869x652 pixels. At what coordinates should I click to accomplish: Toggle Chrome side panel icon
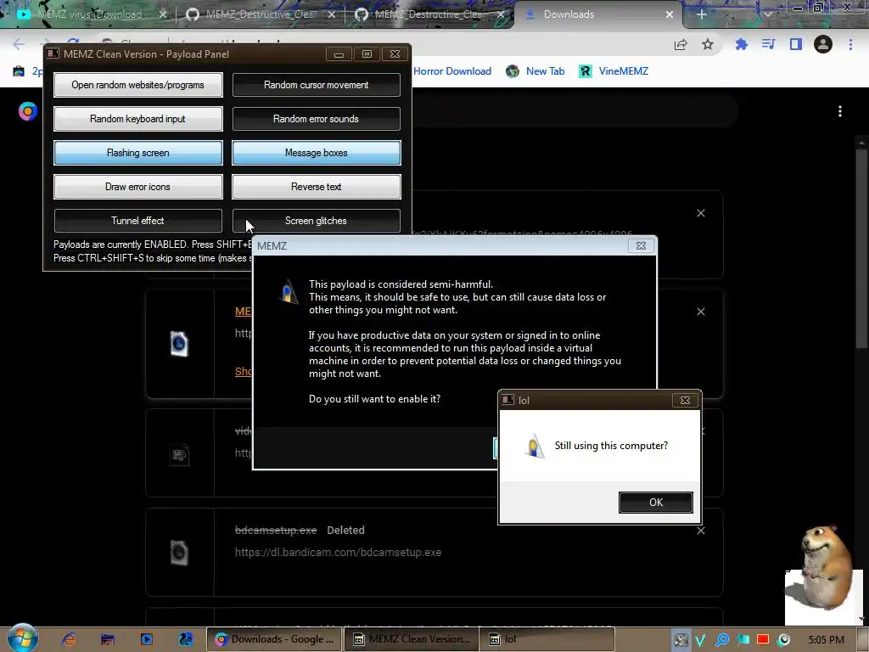coord(796,44)
